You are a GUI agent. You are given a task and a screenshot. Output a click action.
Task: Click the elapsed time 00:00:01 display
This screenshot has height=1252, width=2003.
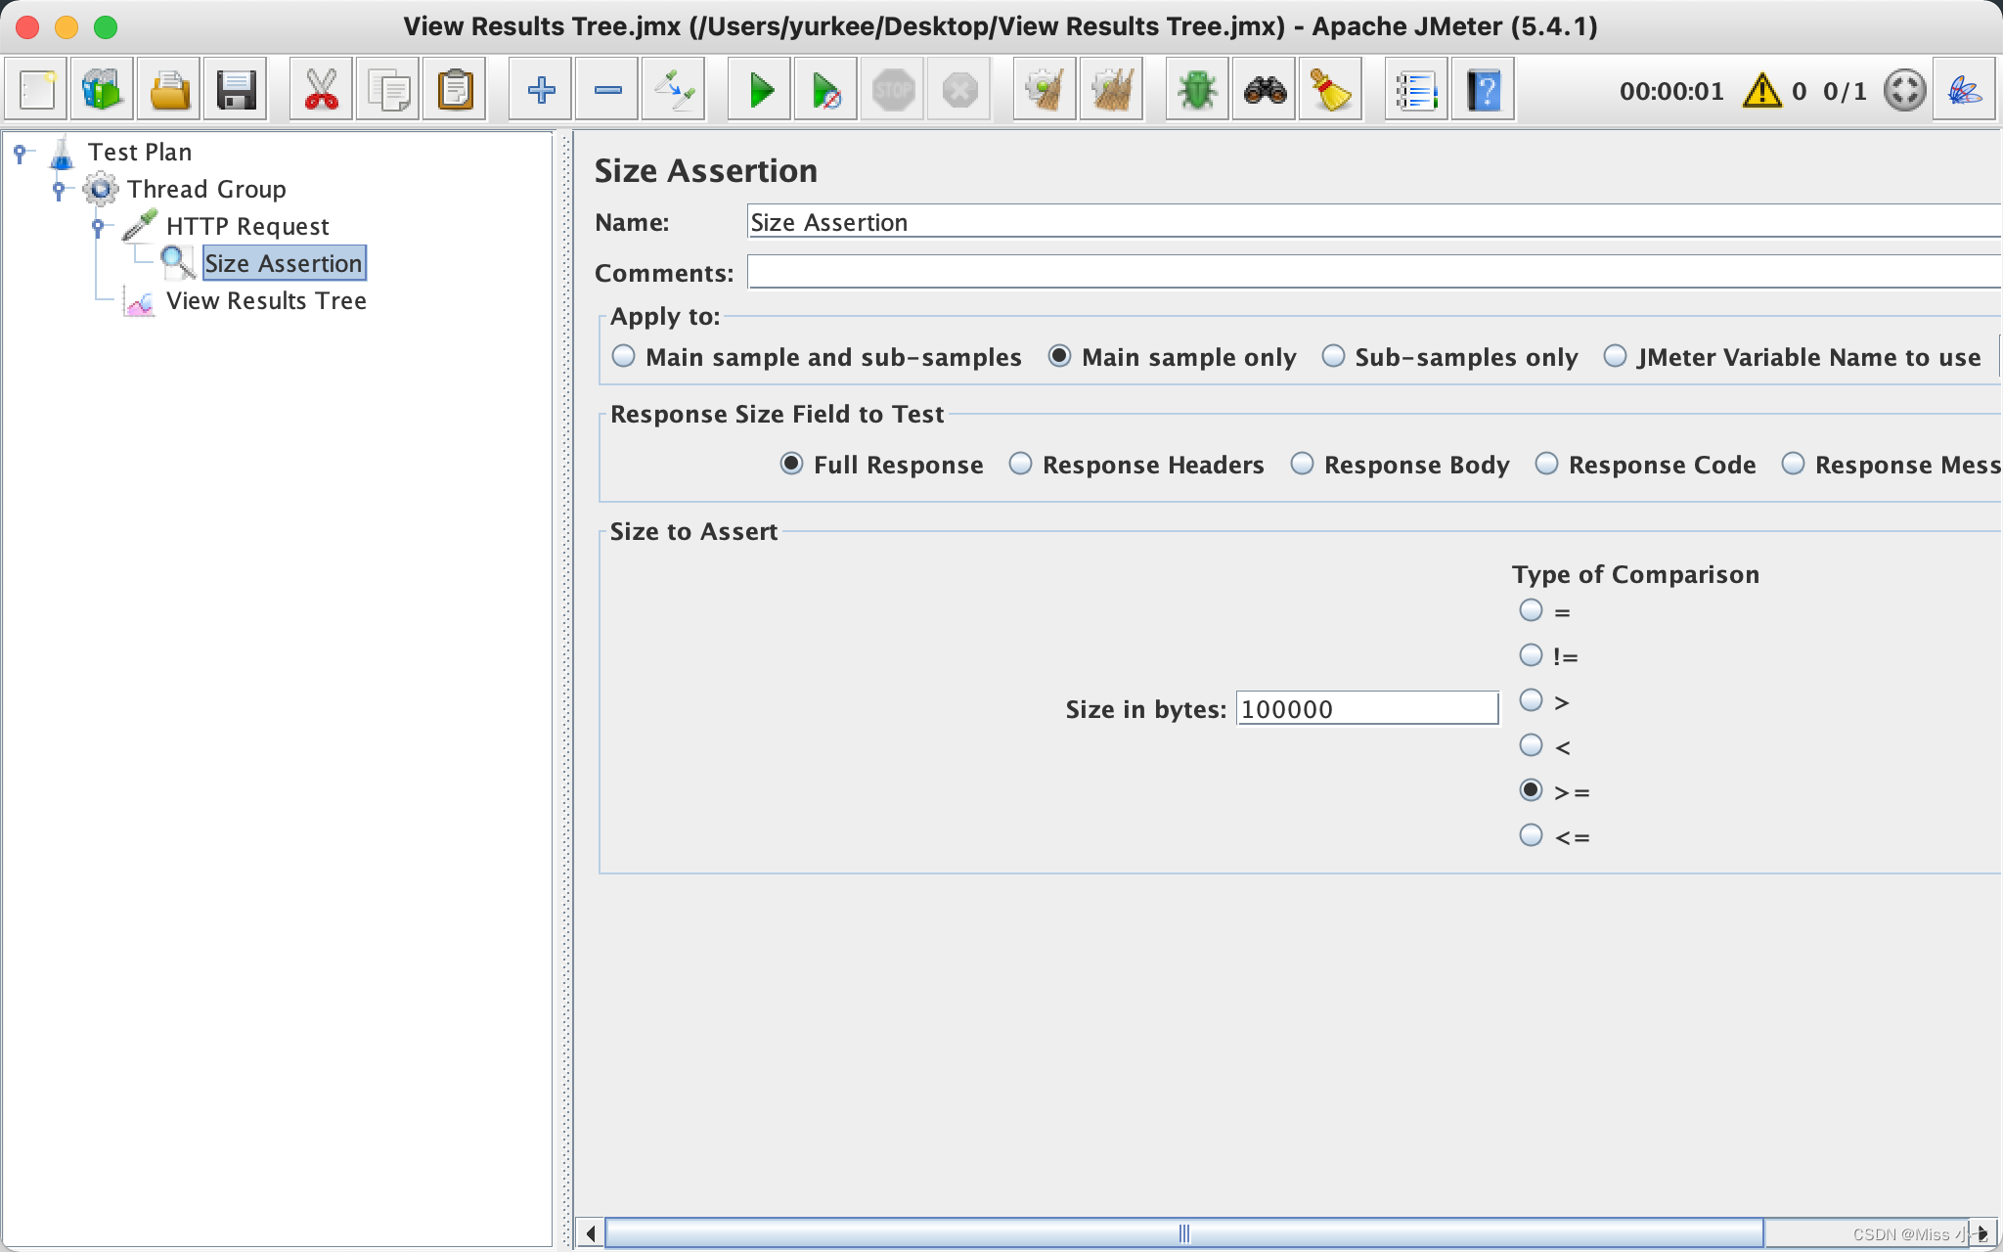(1671, 91)
